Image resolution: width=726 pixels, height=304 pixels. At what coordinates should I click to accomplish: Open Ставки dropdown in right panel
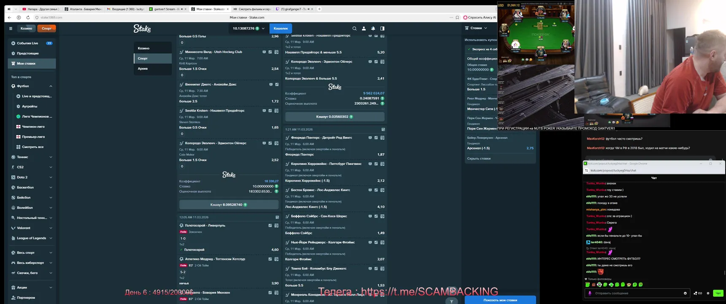(476, 28)
